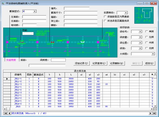Jump to last record navigation arrow

coord(154,113)
